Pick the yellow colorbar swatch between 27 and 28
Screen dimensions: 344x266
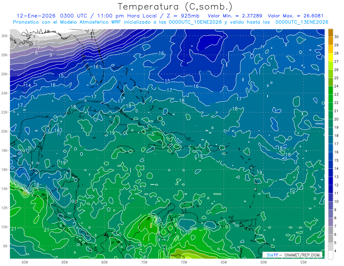click(x=331, y=57)
